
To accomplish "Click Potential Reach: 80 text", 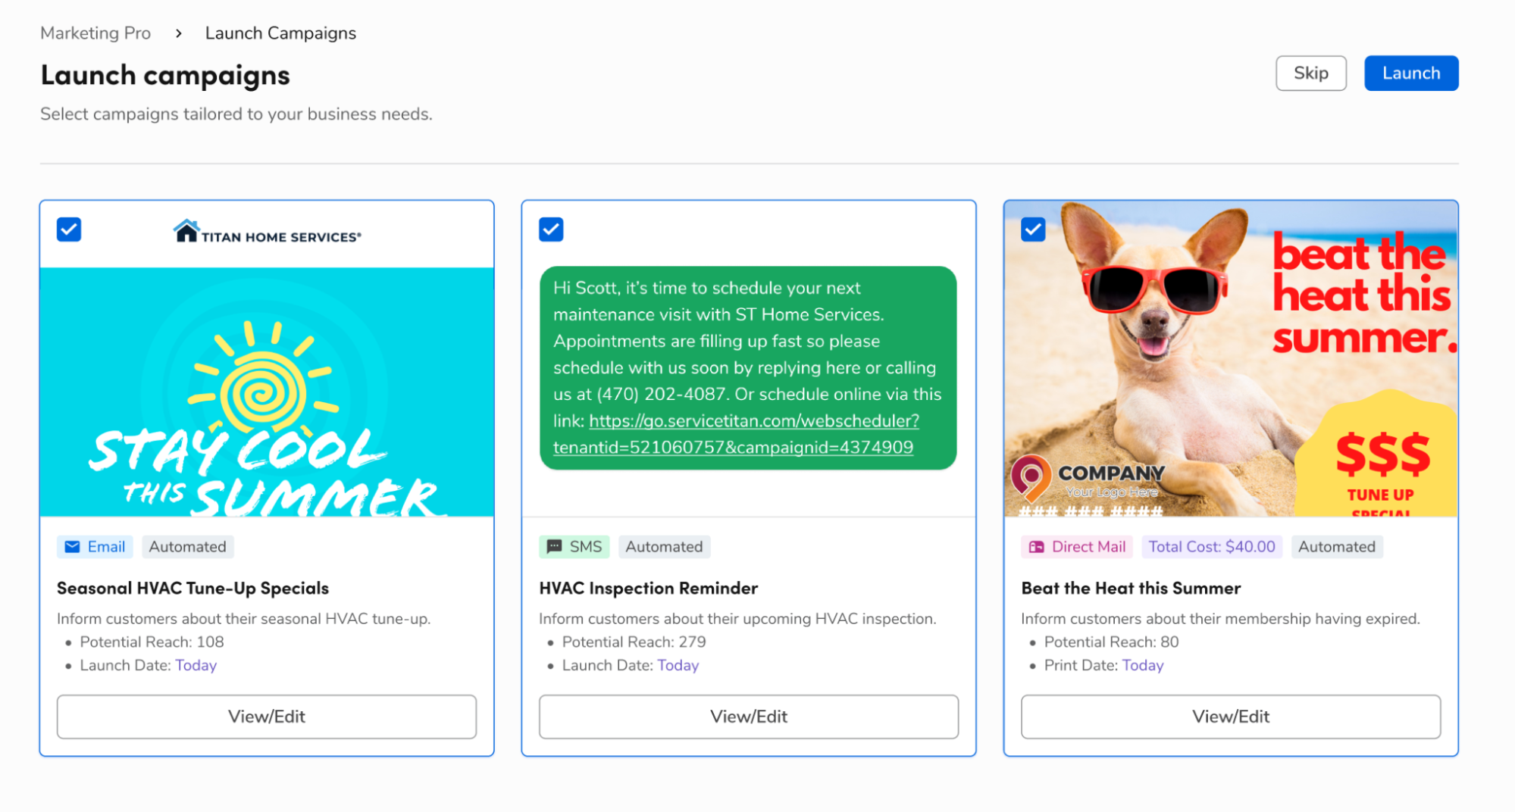I will (x=1111, y=642).
